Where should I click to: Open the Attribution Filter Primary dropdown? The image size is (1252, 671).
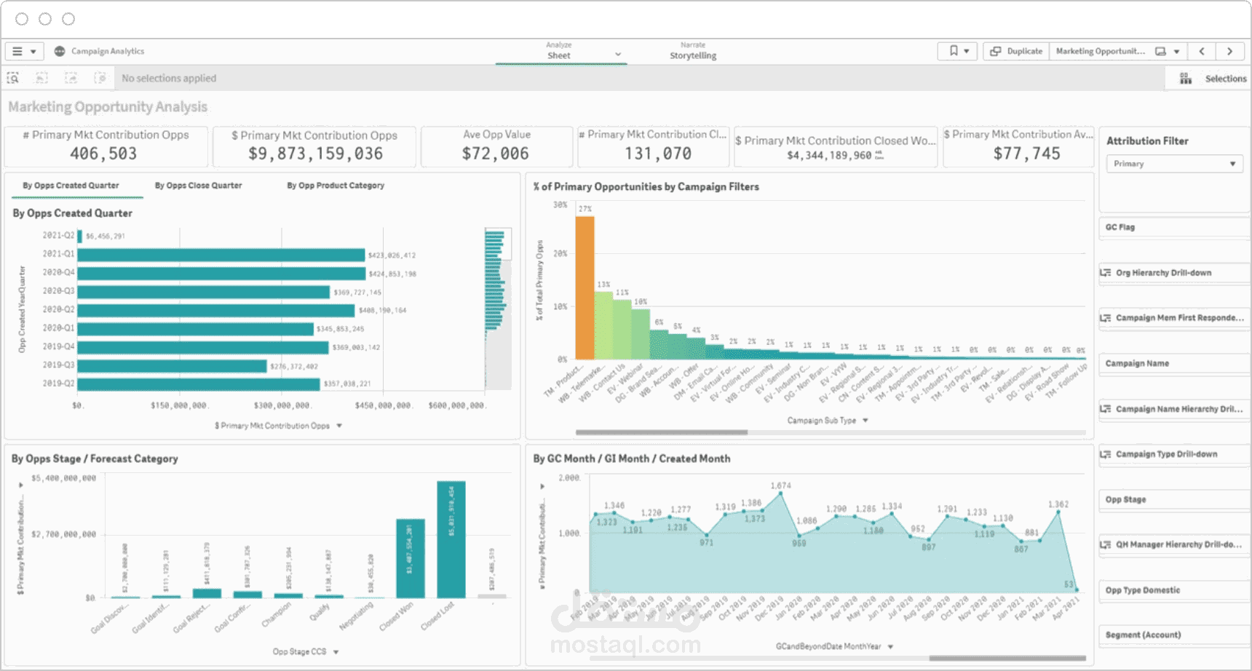pos(1174,164)
